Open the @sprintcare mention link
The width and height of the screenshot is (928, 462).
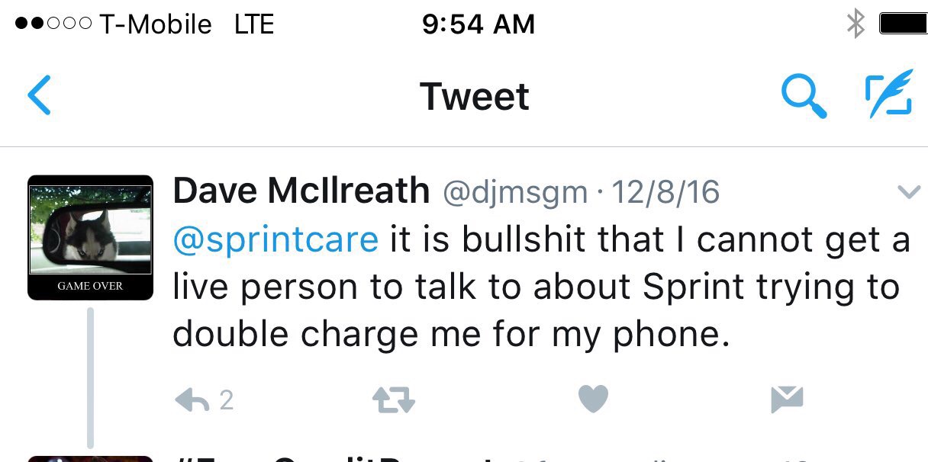pyautogui.click(x=275, y=239)
